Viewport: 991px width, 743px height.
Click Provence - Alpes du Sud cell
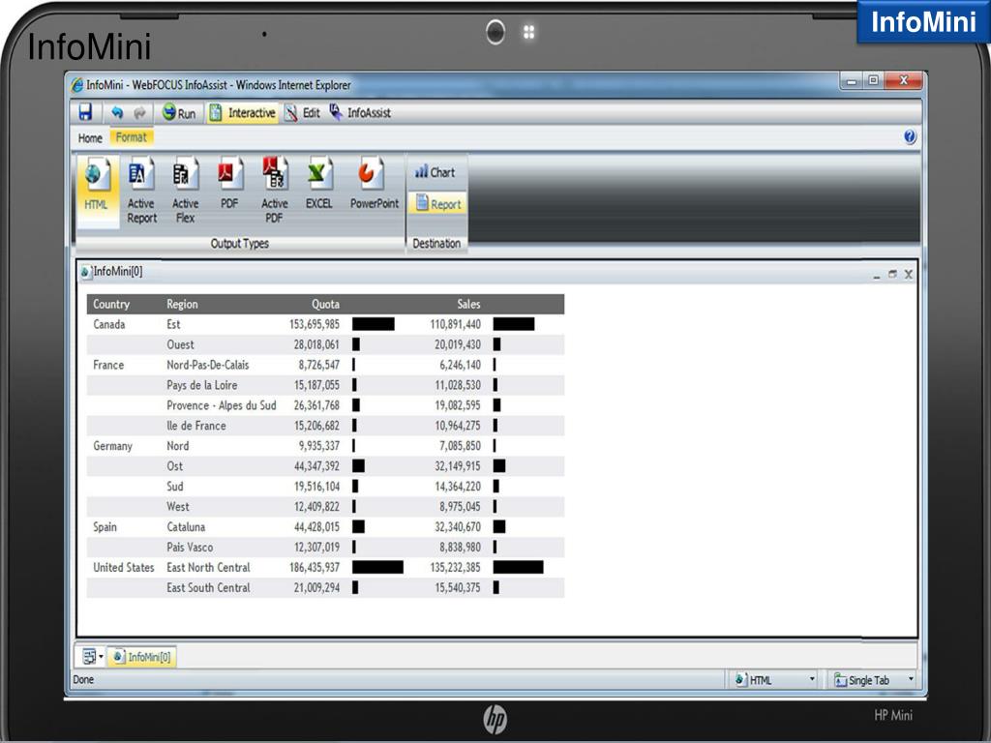222,405
